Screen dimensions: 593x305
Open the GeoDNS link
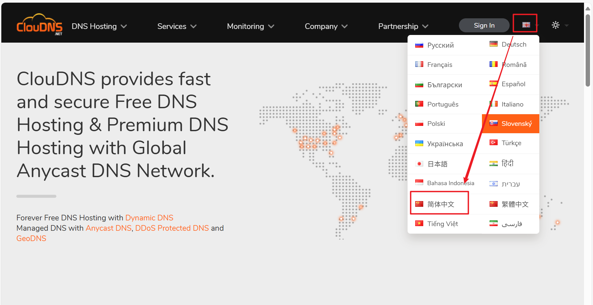pyautogui.click(x=31, y=238)
